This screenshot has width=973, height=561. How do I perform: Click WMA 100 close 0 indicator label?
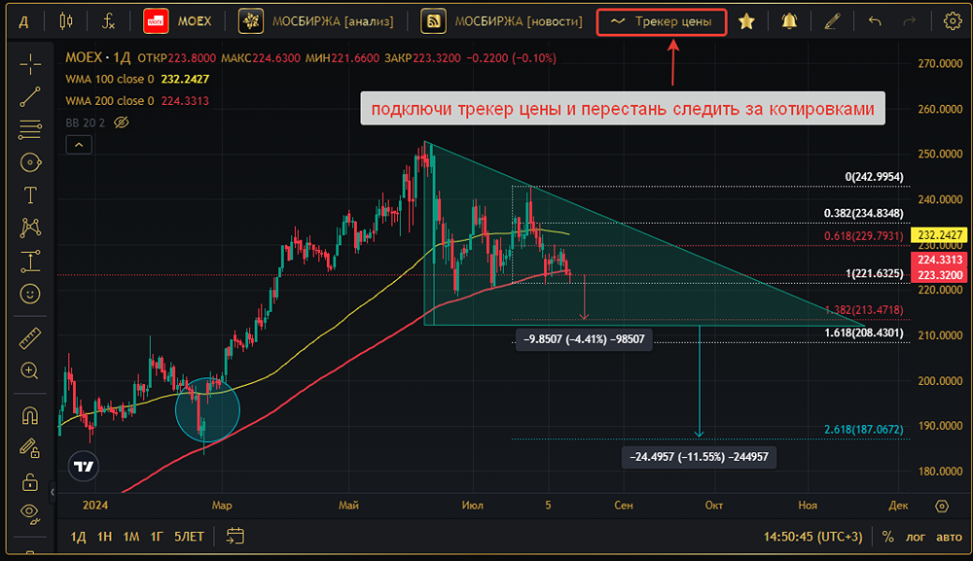coord(110,80)
